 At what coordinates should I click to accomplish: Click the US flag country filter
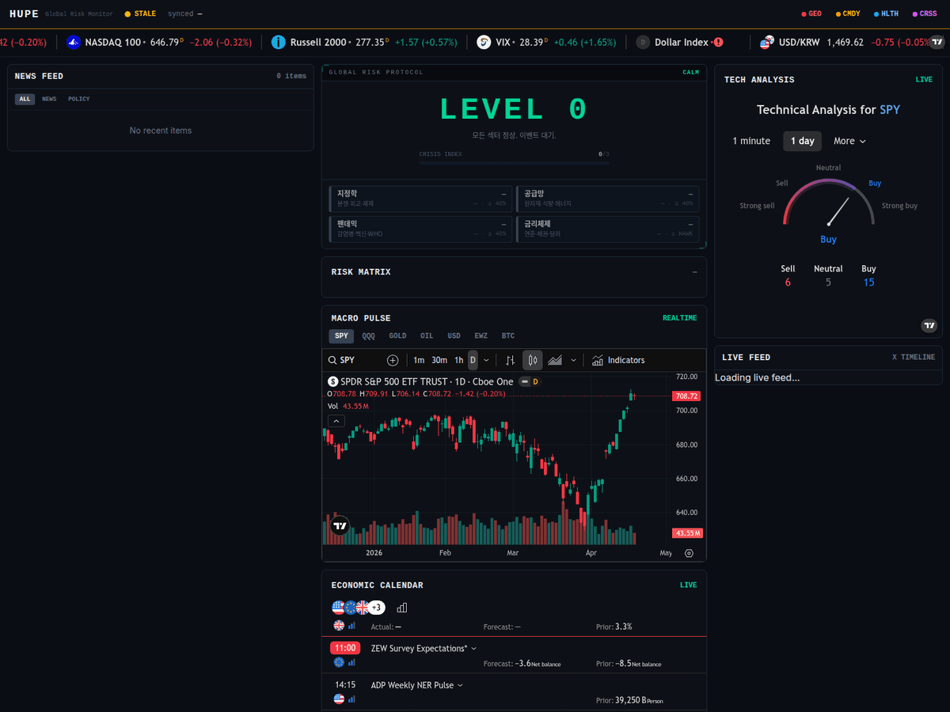tap(339, 608)
